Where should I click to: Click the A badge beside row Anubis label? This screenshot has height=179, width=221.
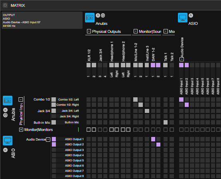tap(5, 110)
